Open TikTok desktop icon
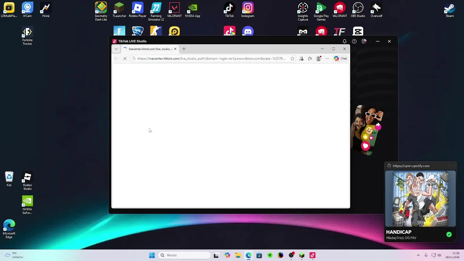 (229, 10)
